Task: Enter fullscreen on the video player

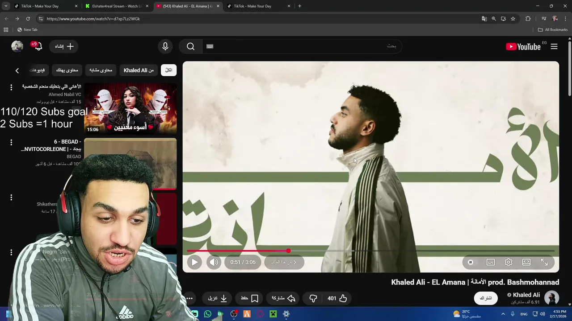Action: [x=544, y=262]
